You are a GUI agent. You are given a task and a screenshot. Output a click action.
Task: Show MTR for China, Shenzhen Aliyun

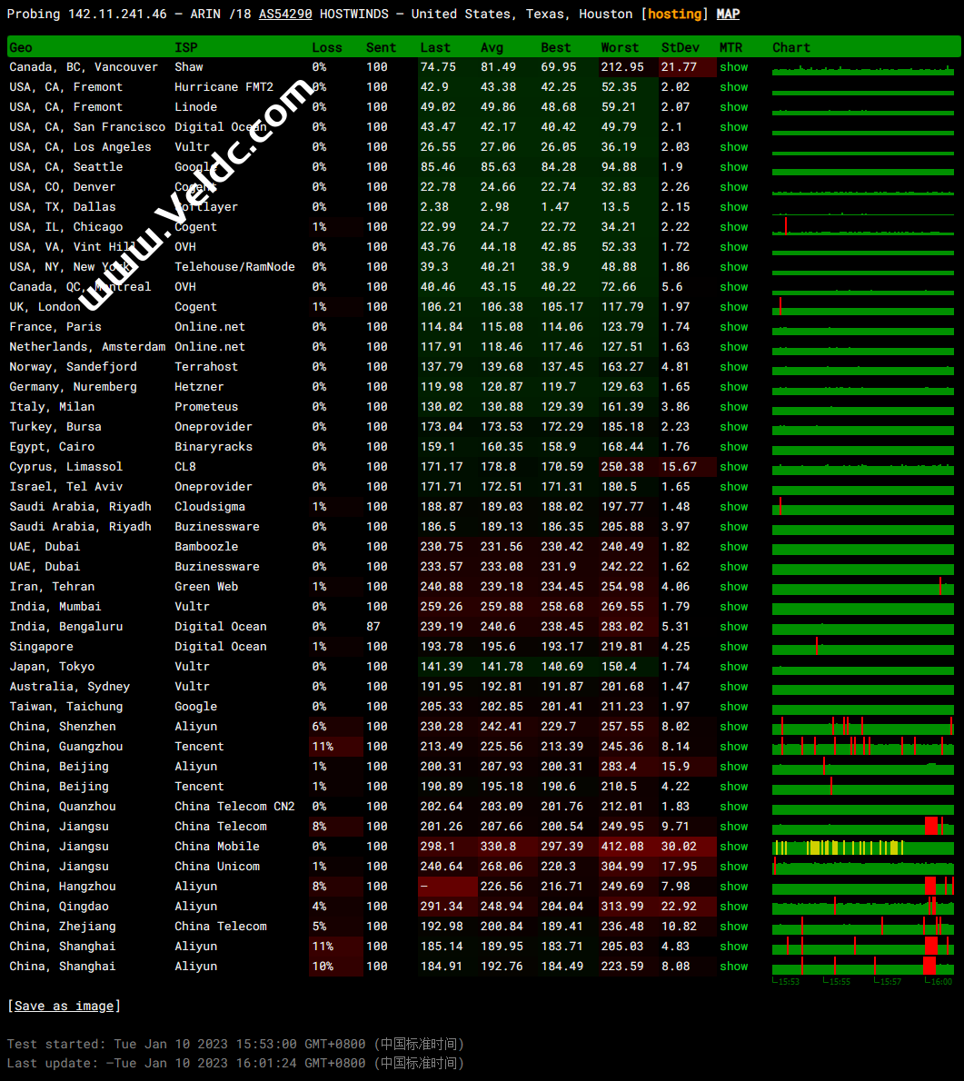tap(734, 727)
